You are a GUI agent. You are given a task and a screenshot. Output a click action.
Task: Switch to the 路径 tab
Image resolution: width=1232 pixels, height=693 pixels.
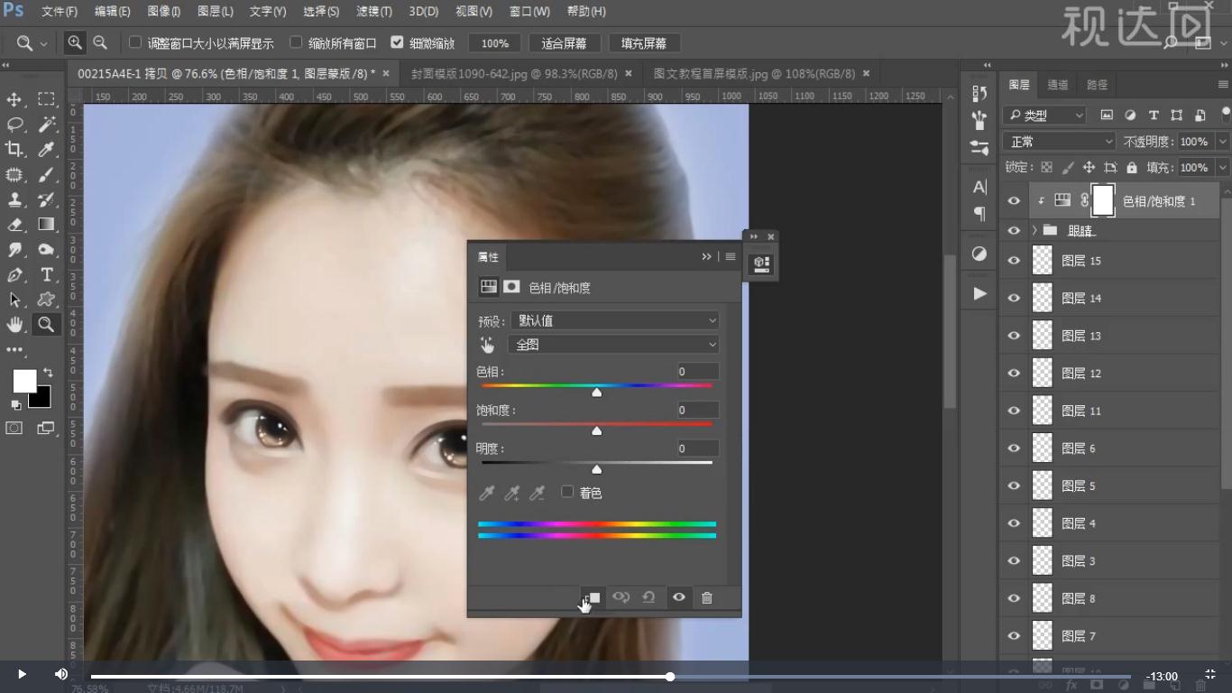pos(1098,85)
